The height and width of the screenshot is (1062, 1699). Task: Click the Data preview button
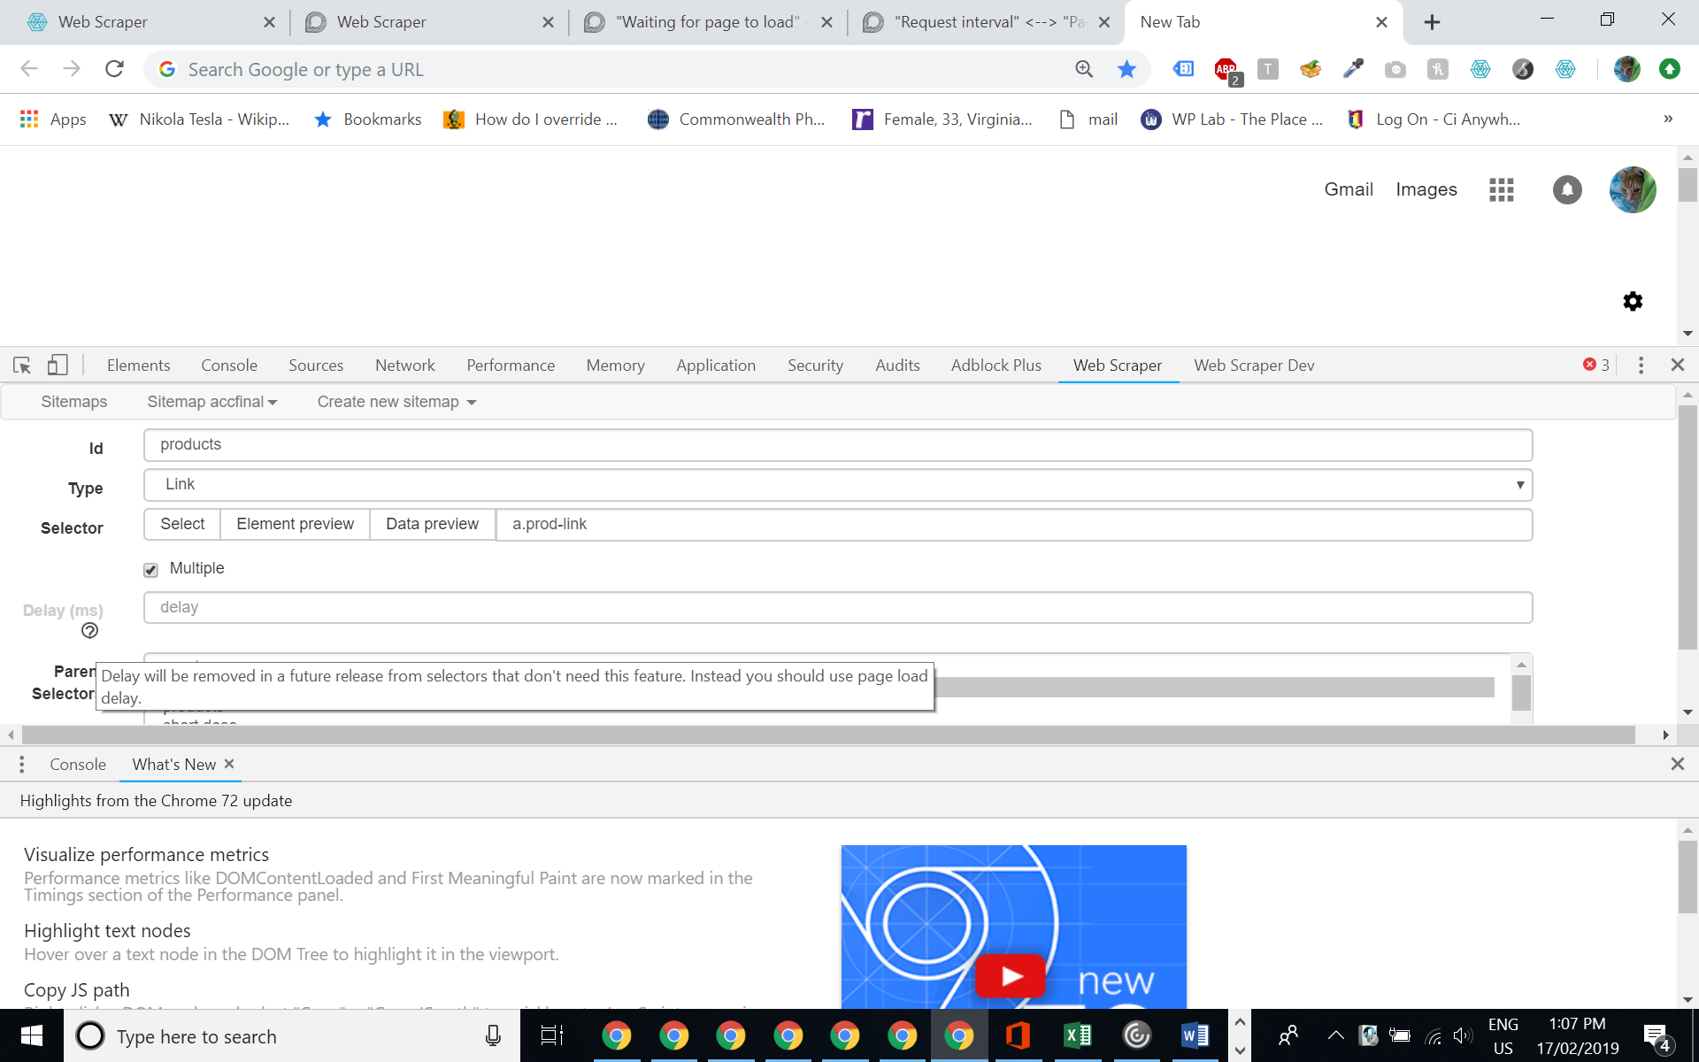[432, 524]
